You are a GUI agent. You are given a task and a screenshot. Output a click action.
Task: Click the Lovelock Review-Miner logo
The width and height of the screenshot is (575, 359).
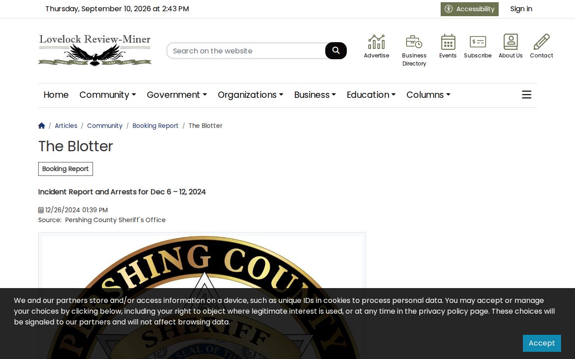click(95, 50)
